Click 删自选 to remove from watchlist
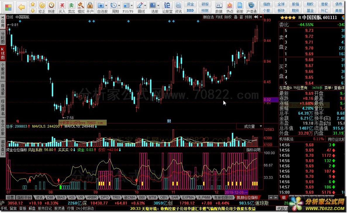 pos(208,17)
